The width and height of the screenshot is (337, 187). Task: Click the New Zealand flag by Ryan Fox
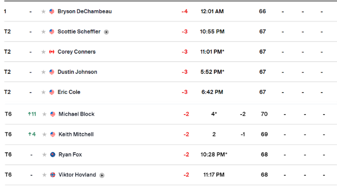(53, 155)
